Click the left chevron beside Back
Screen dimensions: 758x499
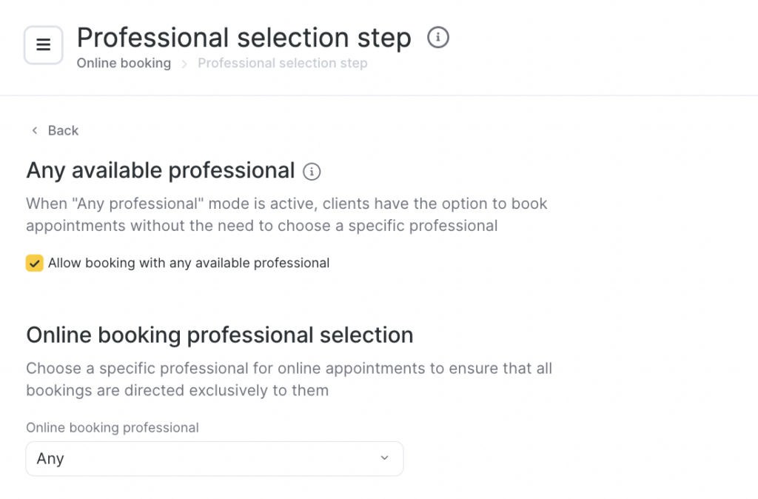coord(34,131)
